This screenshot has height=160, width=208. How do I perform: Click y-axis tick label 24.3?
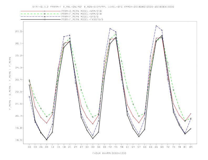[x=18, y=68]
